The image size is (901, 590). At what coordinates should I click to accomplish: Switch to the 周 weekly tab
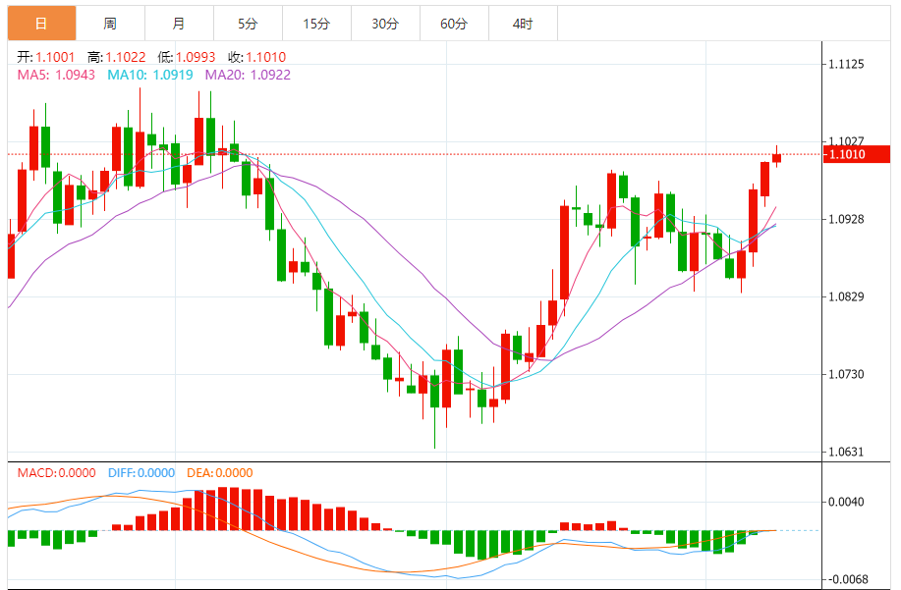(110, 24)
